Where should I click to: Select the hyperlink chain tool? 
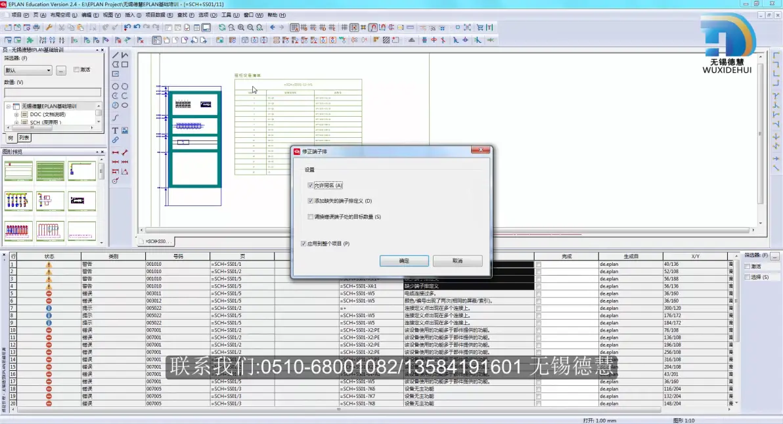116,140
